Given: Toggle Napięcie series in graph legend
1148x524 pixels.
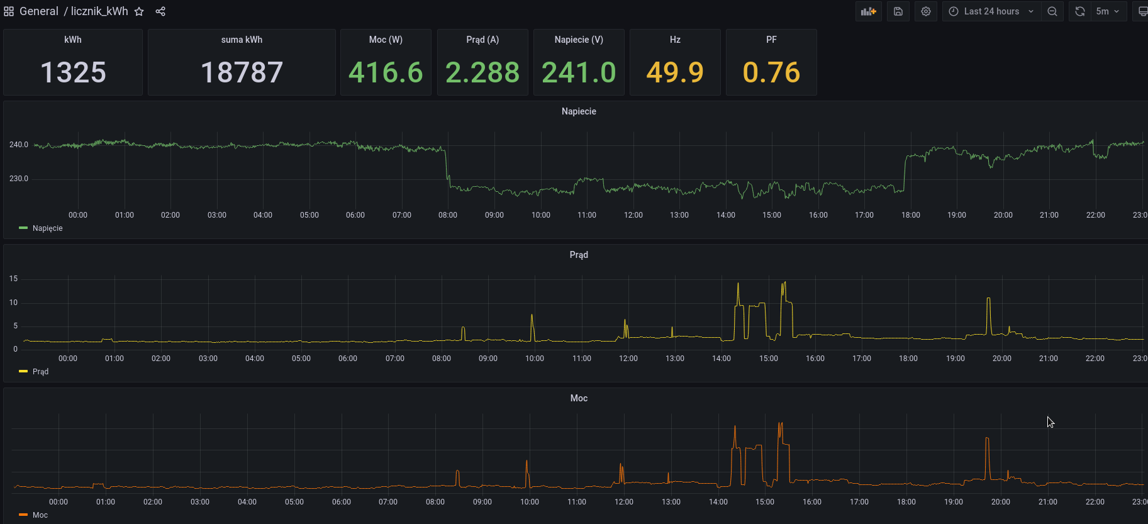Looking at the screenshot, I should (47, 228).
